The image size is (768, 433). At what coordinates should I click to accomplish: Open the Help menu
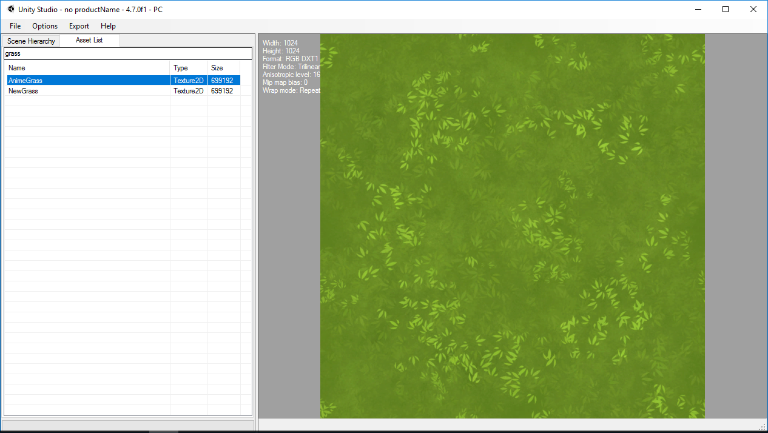[x=108, y=26]
